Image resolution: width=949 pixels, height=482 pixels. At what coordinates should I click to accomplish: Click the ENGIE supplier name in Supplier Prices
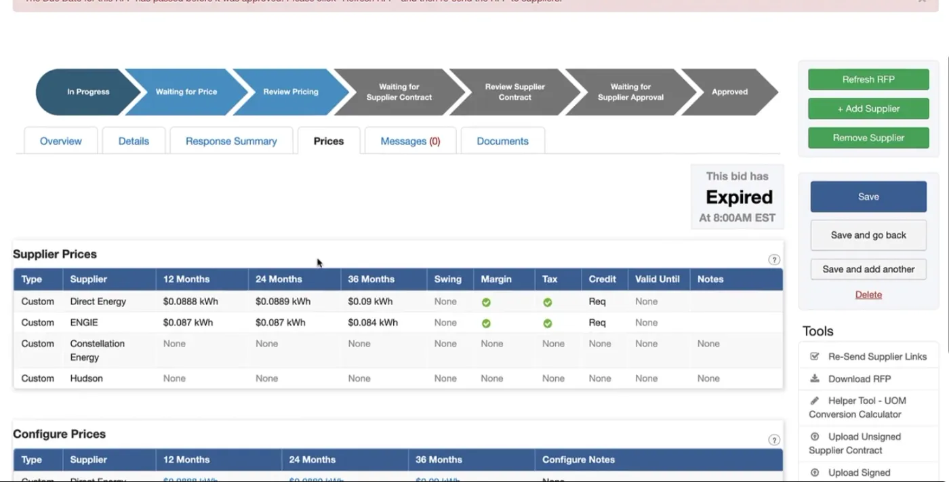point(84,323)
